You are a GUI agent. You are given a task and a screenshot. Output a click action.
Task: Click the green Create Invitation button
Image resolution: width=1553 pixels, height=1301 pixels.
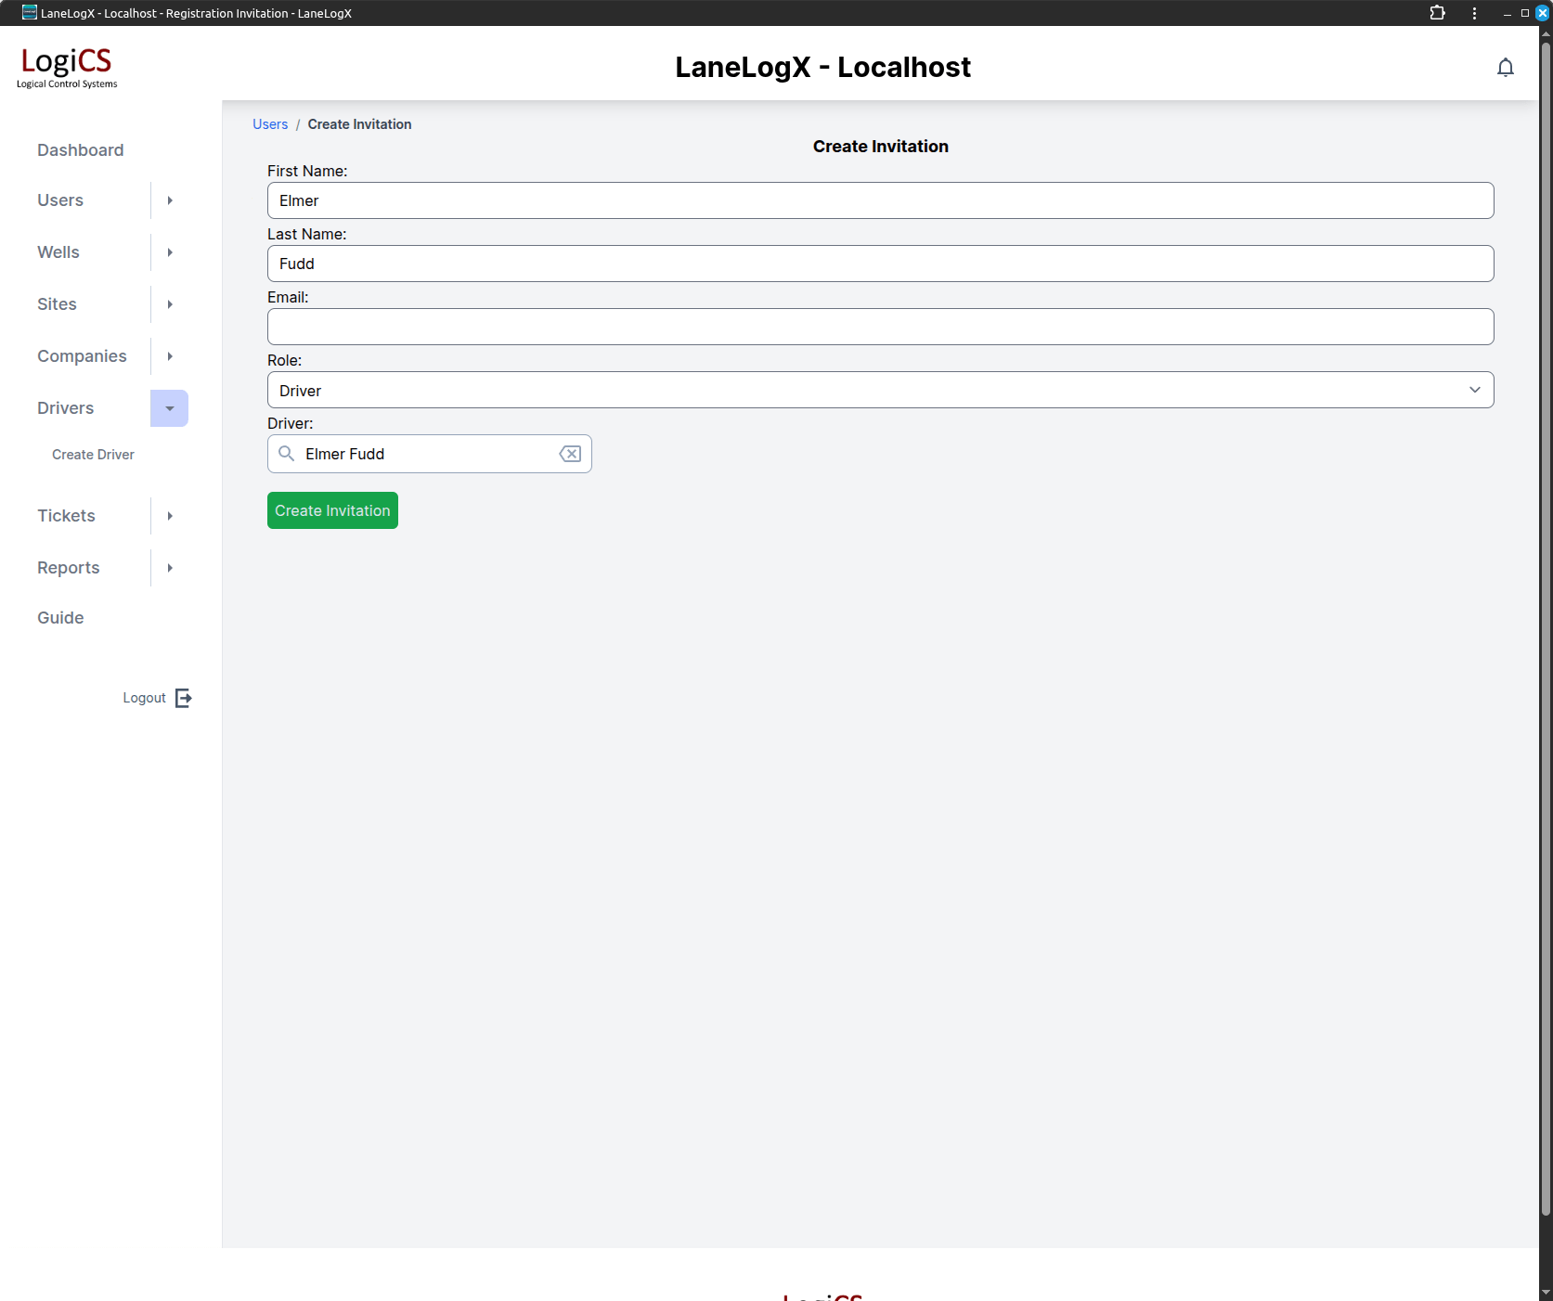point(332,510)
